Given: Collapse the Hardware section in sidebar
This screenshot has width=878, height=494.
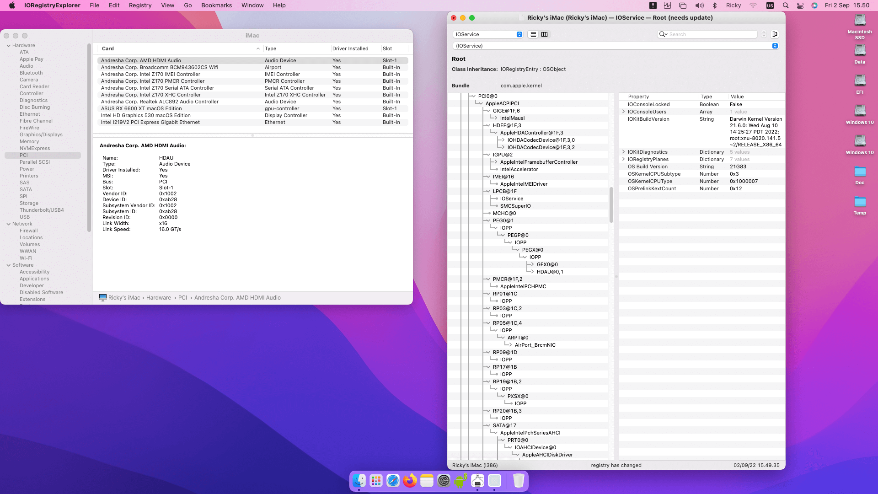Looking at the screenshot, I should click(9, 46).
